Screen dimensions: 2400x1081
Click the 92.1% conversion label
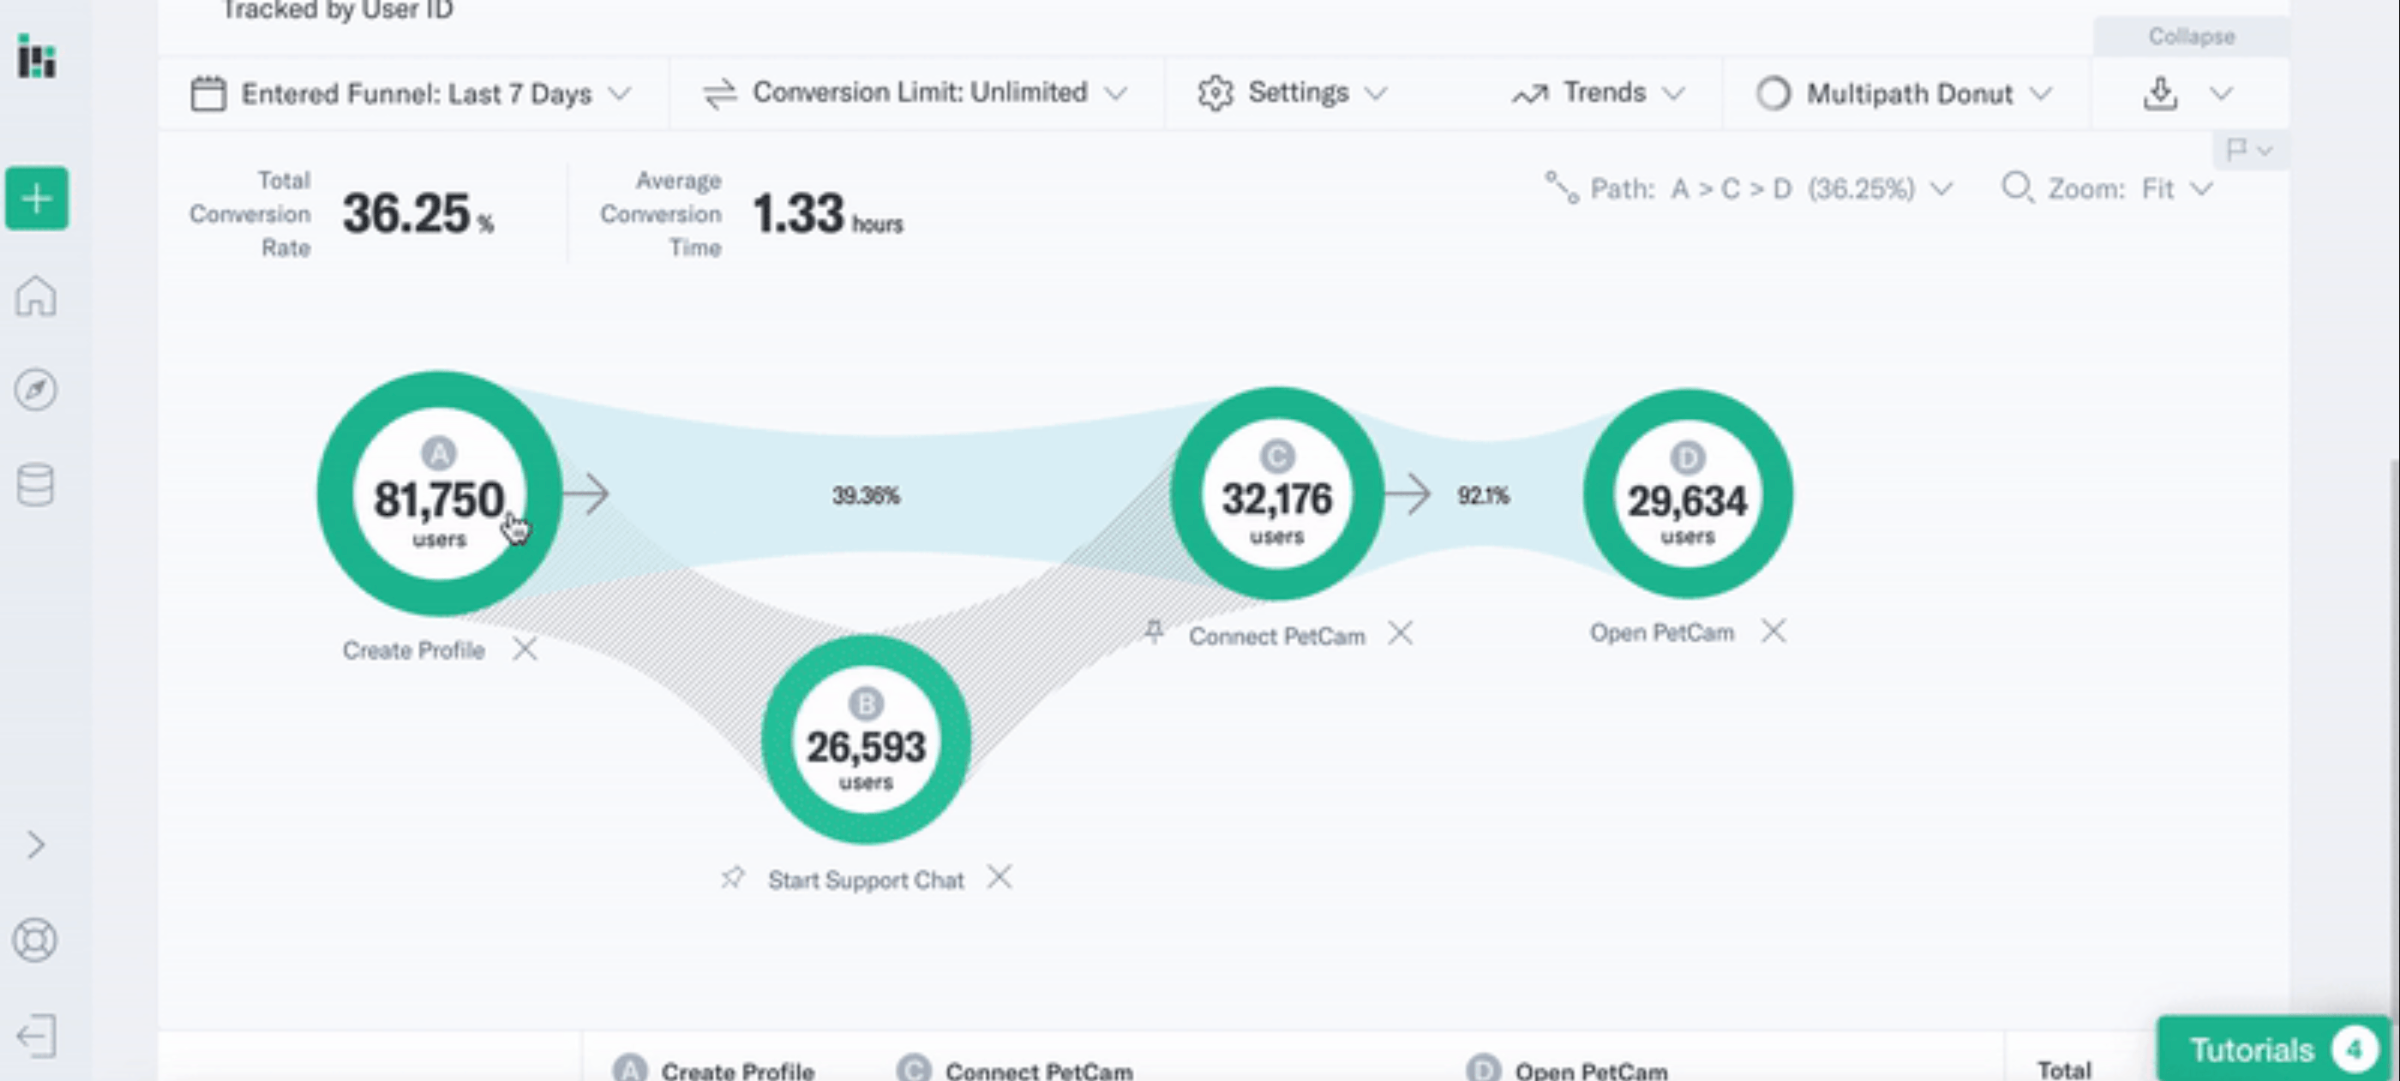pyautogui.click(x=1483, y=495)
